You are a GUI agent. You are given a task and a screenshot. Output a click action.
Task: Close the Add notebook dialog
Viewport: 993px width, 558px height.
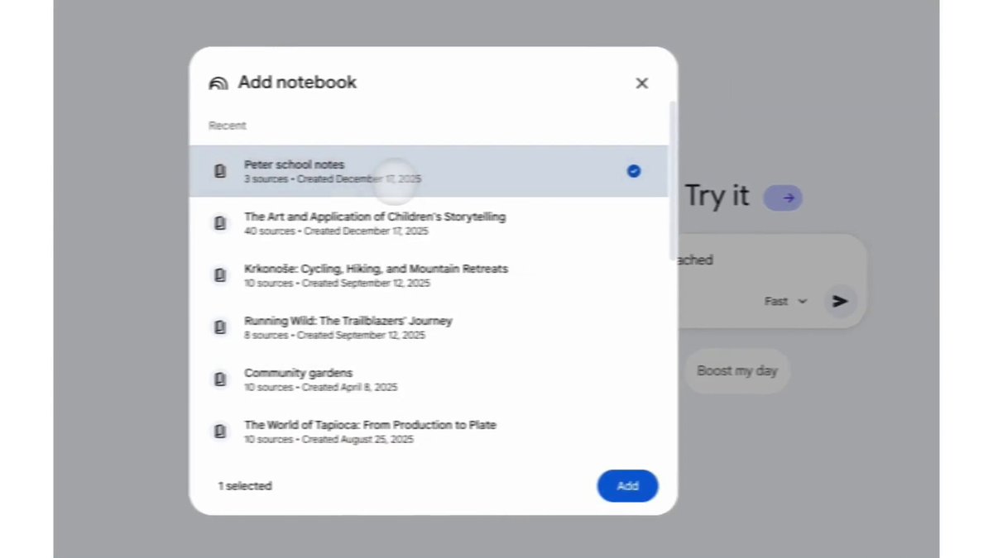pos(642,83)
